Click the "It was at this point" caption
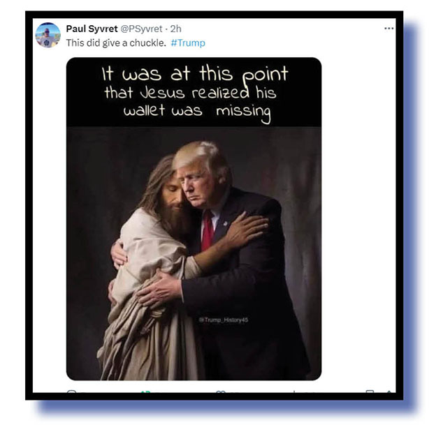The height and width of the screenshot is (425, 436). click(195, 74)
